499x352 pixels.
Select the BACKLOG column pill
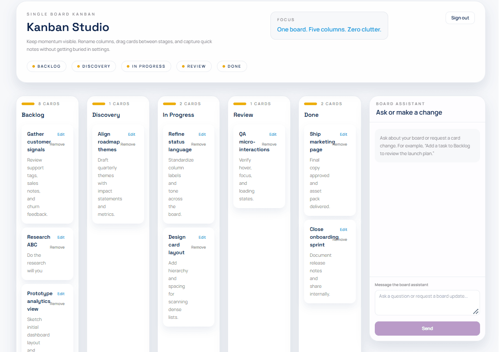point(47,66)
